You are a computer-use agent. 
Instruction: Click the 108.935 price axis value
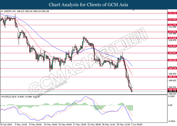tap(172, 74)
